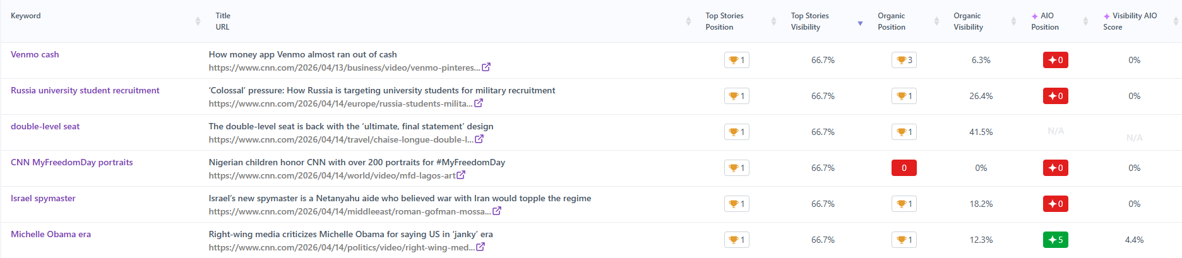Click red AIO badge in Israel spymaster row
The height and width of the screenshot is (258, 1182).
(1055, 204)
